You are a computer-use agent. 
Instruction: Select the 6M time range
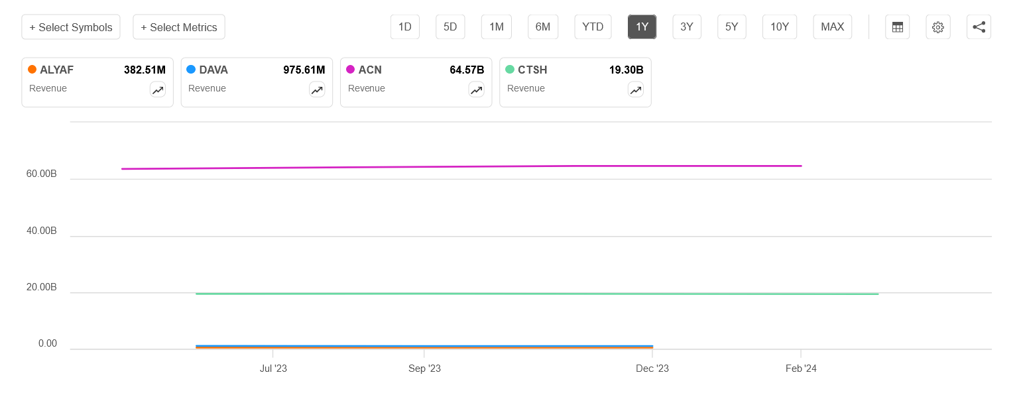[542, 27]
